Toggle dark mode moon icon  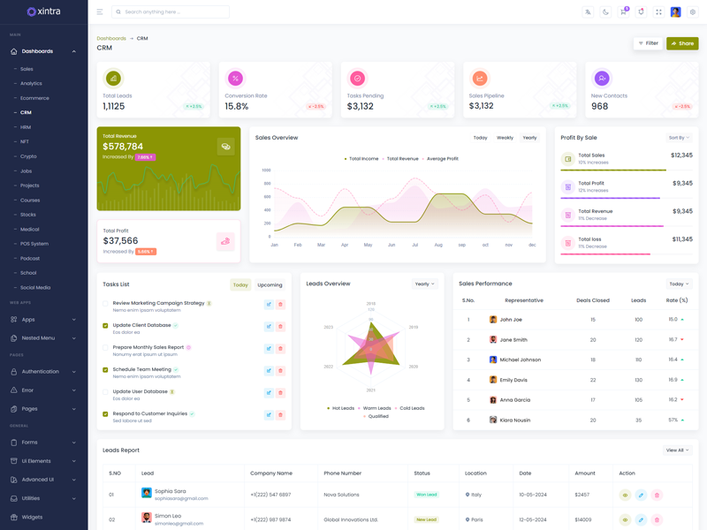pos(605,12)
